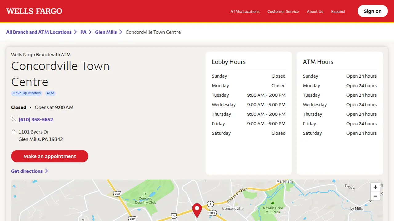394x221 pixels.
Task: Click the Newlin Grist Mill Park map label
Action: pos(273,210)
